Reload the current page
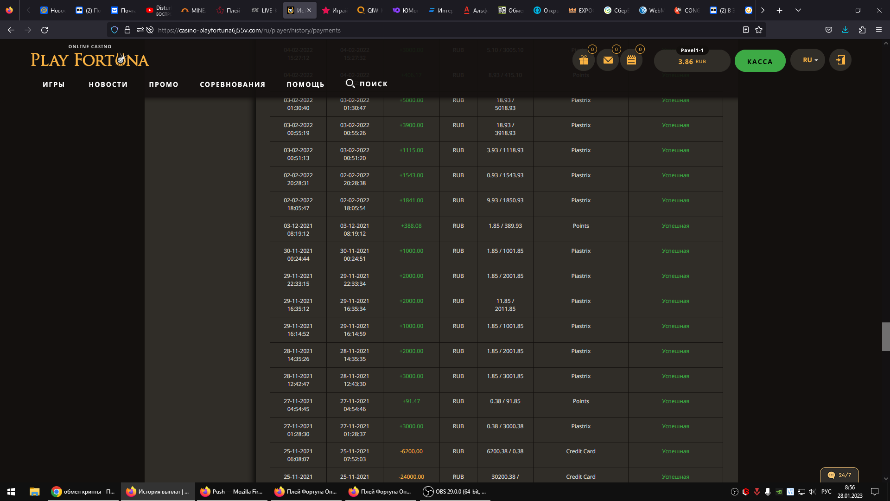Image resolution: width=890 pixels, height=501 pixels. pos(44,30)
